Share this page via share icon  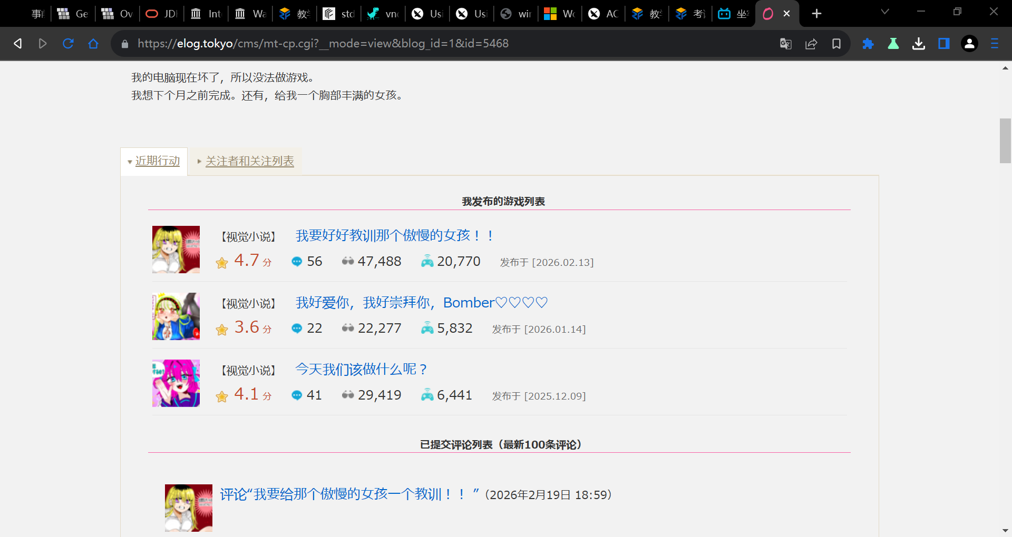[811, 44]
